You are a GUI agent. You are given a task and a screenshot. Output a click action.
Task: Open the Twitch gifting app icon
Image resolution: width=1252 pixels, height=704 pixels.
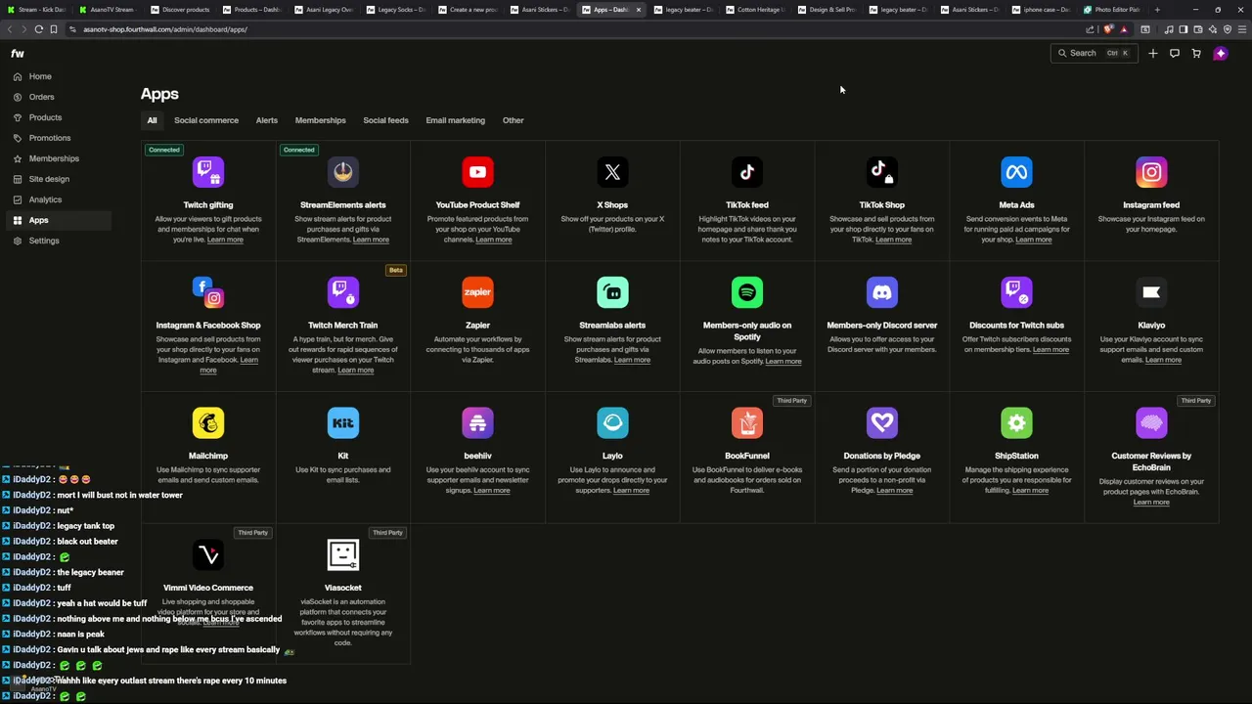coord(208,172)
